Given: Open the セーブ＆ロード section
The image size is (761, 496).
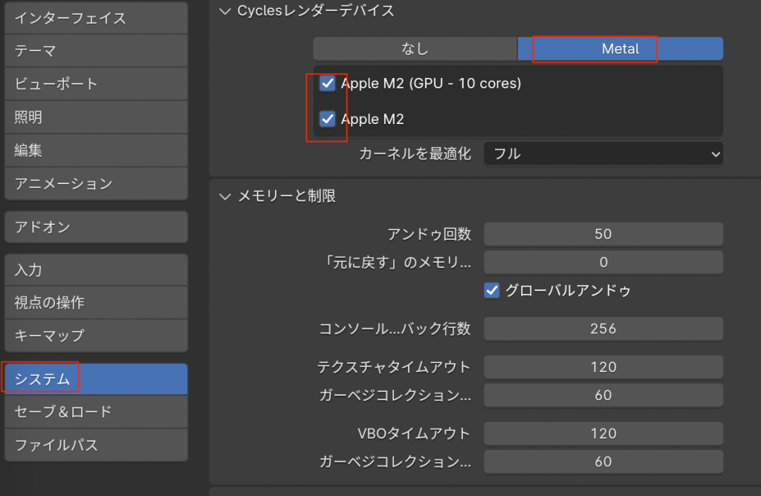Looking at the screenshot, I should (x=95, y=411).
